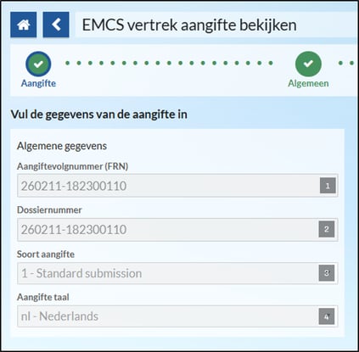
Task: Click the Soort aangifte label
Action: coord(46,254)
